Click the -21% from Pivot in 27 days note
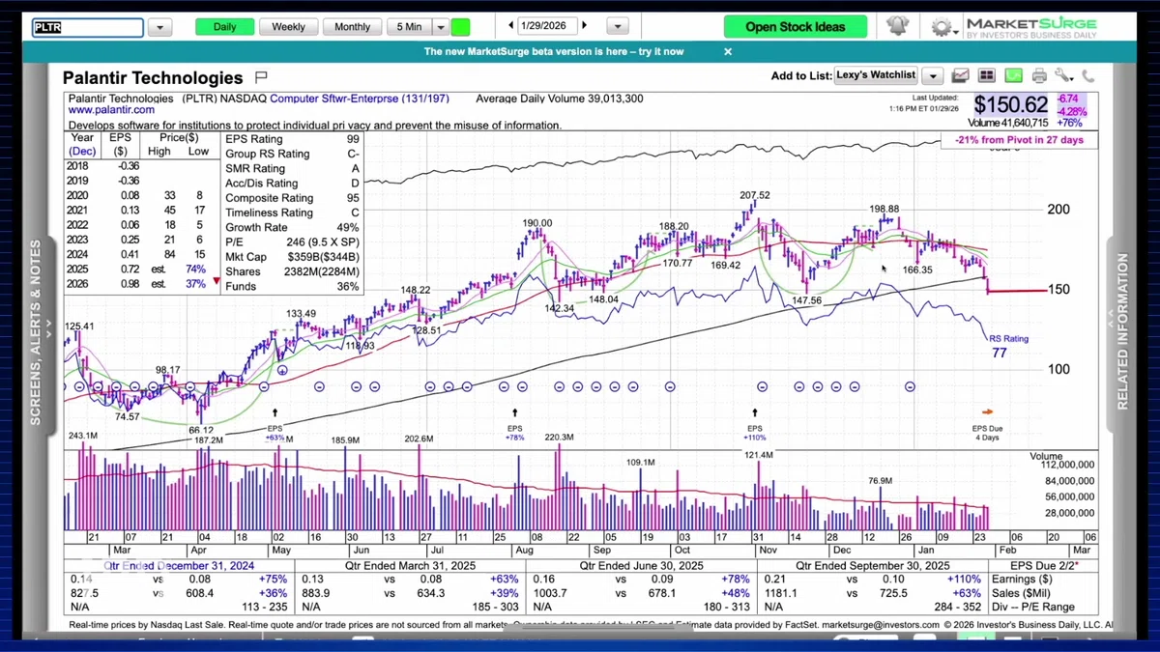The width and height of the screenshot is (1160, 652). pyautogui.click(x=1019, y=140)
